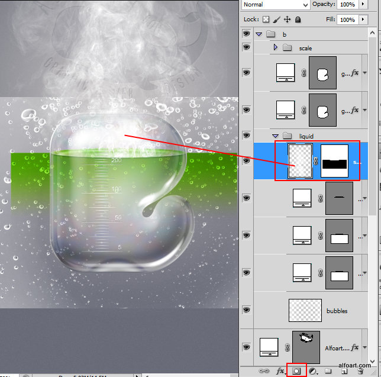This screenshot has height=377, width=381.
Task: Click the Delete layer trash icon
Action: click(x=359, y=371)
